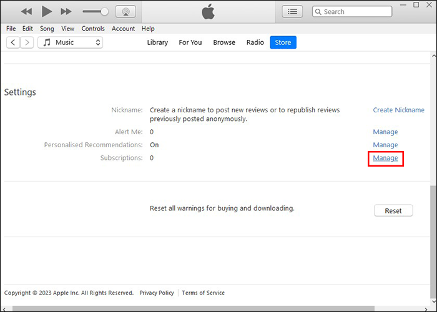Go back with the left arrow button
Viewport: 437px width, 312px height.
tap(13, 42)
